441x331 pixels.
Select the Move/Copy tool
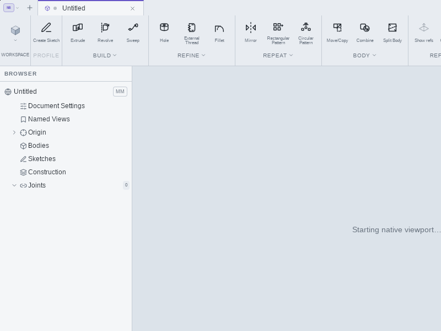pyautogui.click(x=337, y=33)
